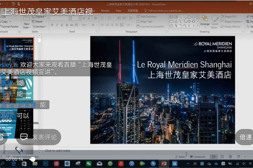Click the Click to add notes area

[57, 151]
